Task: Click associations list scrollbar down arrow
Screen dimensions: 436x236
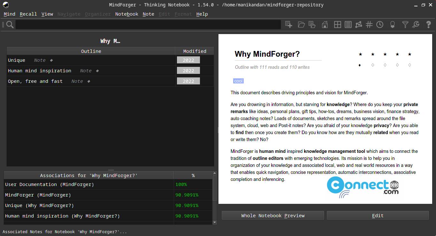Action: (x=215, y=222)
